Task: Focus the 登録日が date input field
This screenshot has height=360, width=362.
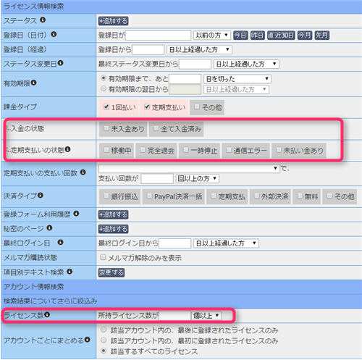Action: [158, 35]
